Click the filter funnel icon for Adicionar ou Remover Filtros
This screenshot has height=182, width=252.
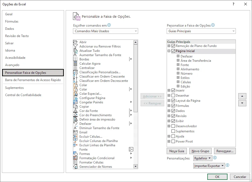click(x=75, y=46)
